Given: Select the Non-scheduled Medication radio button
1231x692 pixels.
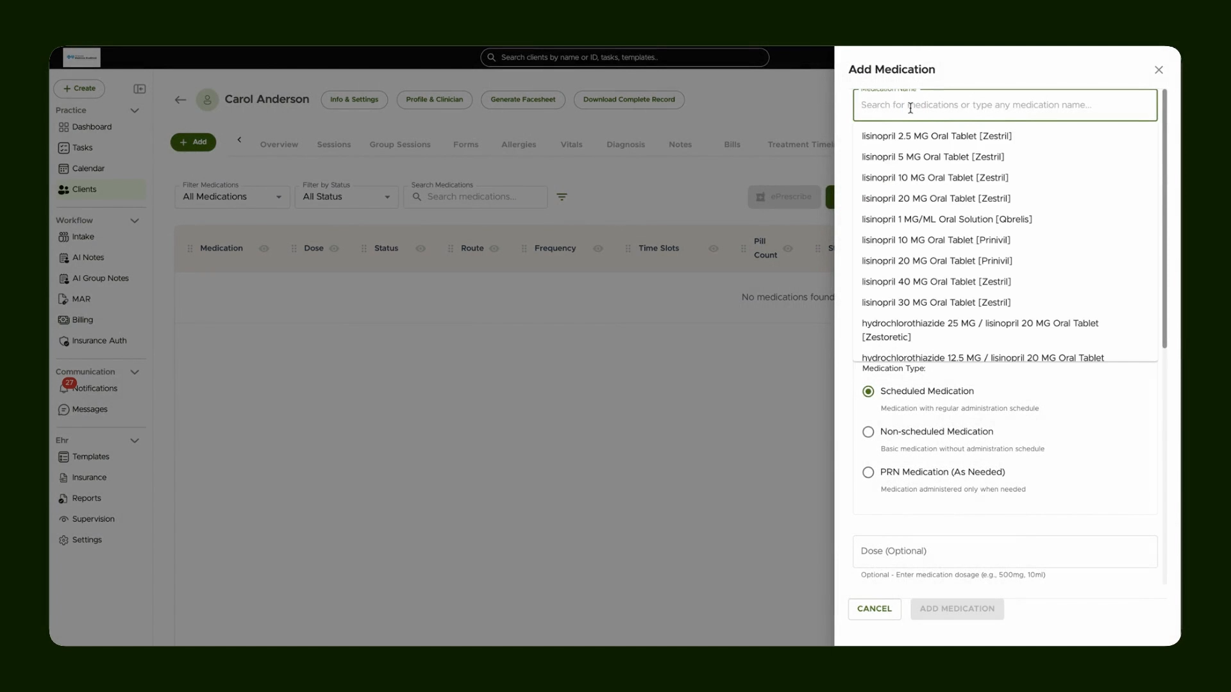Looking at the screenshot, I should (x=868, y=432).
